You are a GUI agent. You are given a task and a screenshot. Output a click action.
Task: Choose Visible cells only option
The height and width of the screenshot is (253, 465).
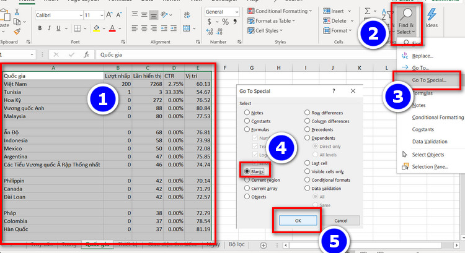[308, 171]
